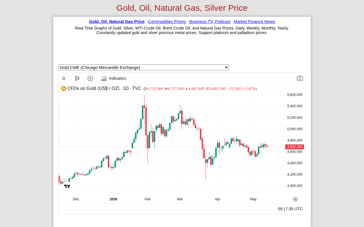Image resolution: width=364 pixels, height=227 pixels.
Task: Click the 09:17:35 UTC timezone clock
Action: pyautogui.click(x=290, y=209)
